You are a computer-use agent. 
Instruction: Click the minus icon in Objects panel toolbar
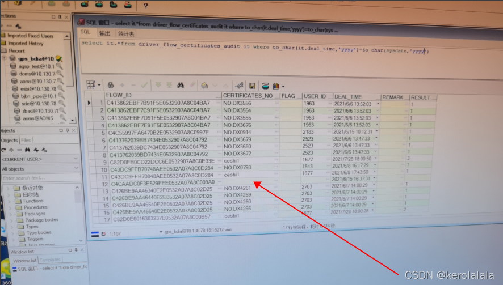(19, 150)
